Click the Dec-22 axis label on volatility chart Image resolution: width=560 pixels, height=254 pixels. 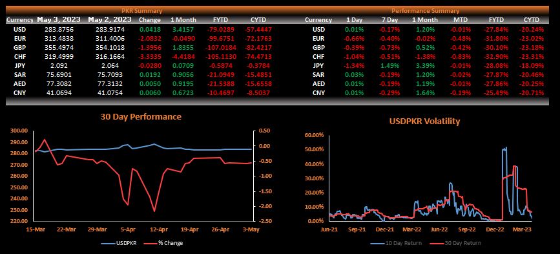[495, 229]
